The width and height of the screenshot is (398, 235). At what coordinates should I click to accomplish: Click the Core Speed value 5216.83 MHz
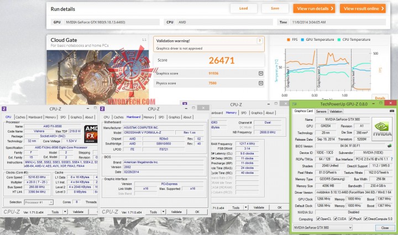pos(37,177)
